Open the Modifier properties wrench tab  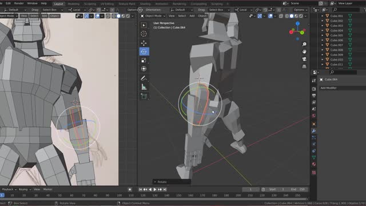point(314,131)
